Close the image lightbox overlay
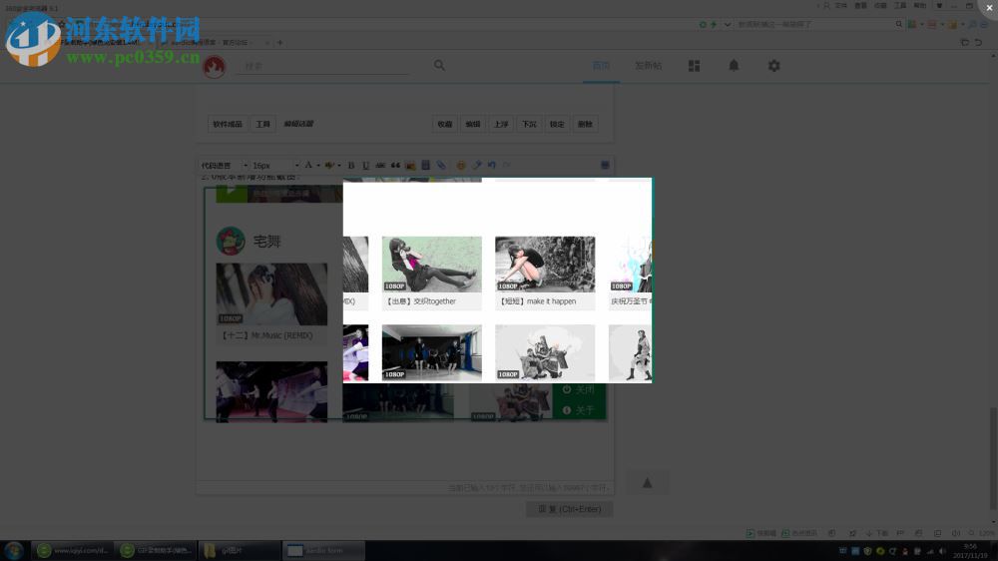998x561 pixels. point(989,8)
